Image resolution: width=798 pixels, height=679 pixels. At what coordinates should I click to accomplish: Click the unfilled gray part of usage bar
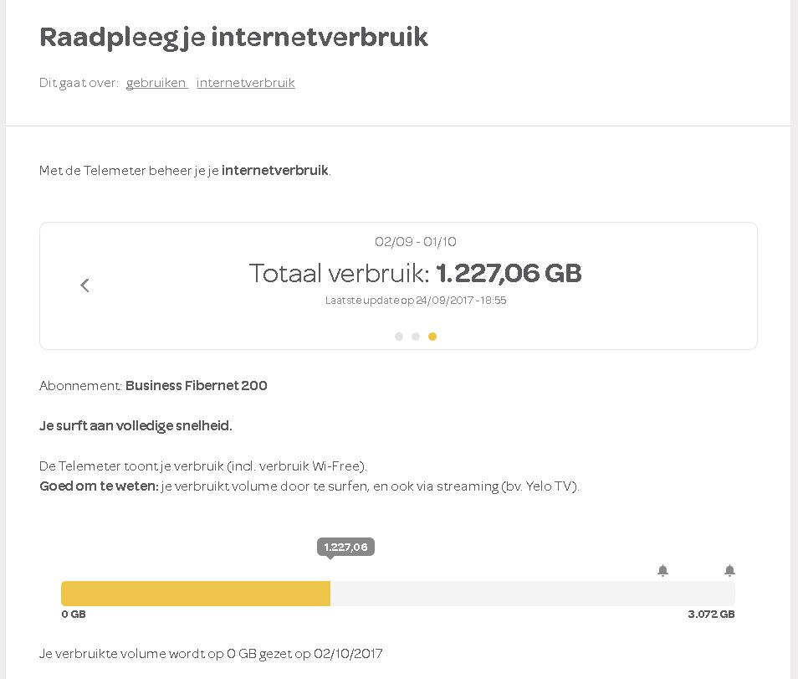pos(532,594)
